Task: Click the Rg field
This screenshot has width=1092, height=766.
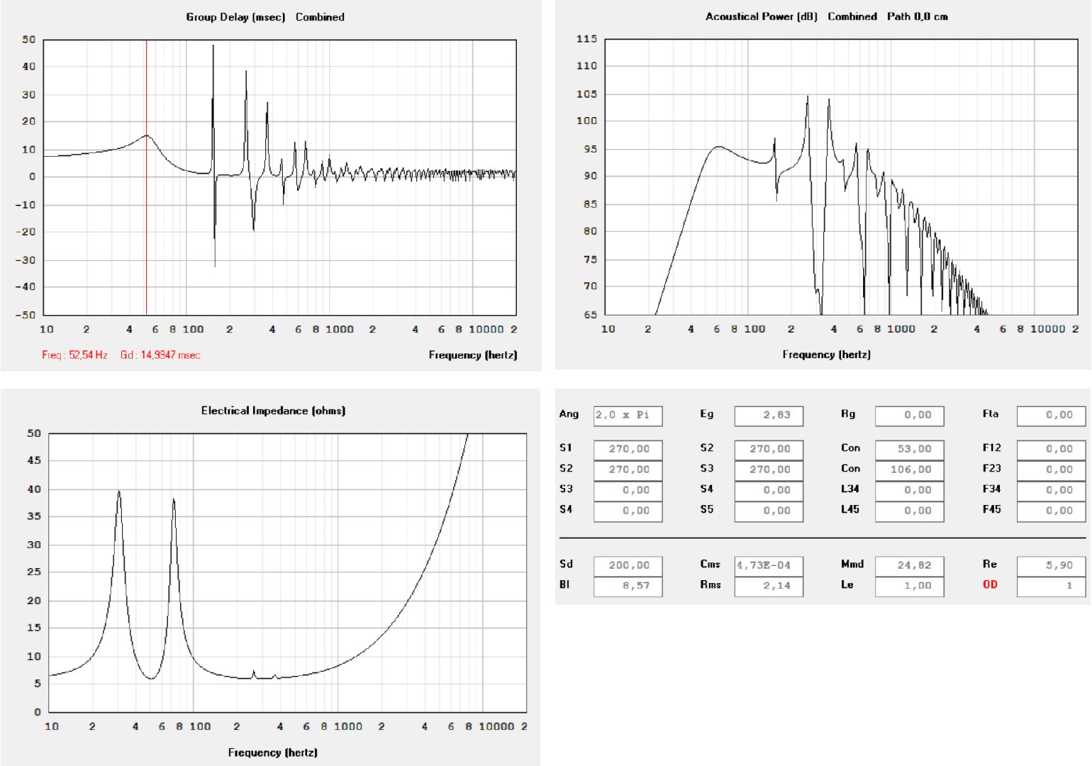Action: [909, 416]
